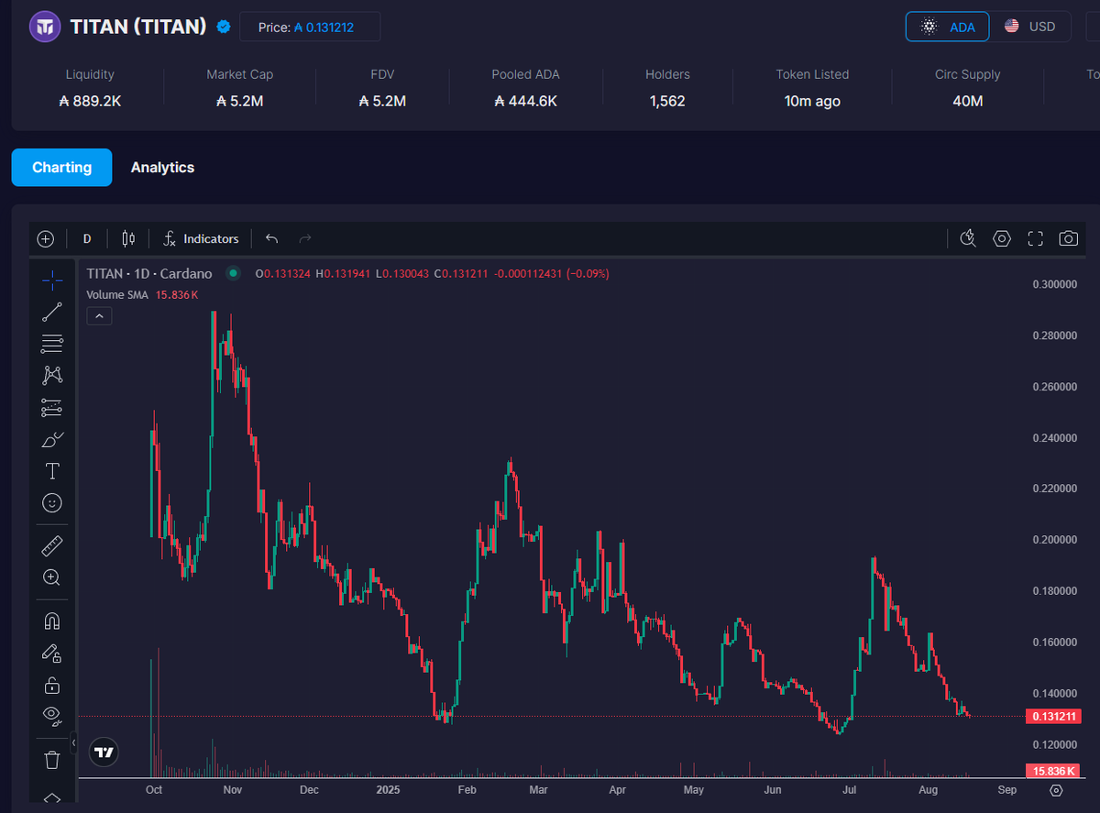Image resolution: width=1100 pixels, height=813 pixels.
Task: Click the green market status dot
Action: tap(233, 273)
